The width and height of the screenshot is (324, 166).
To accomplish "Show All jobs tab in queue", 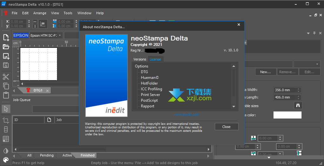I will pos(29,155).
